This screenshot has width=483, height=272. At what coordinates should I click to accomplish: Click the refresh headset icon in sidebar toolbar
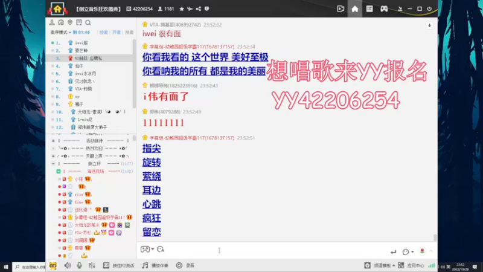coord(61,22)
